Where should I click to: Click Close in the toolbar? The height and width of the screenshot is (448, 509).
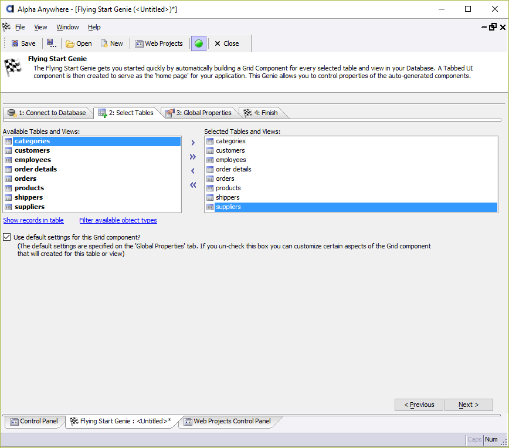click(226, 43)
